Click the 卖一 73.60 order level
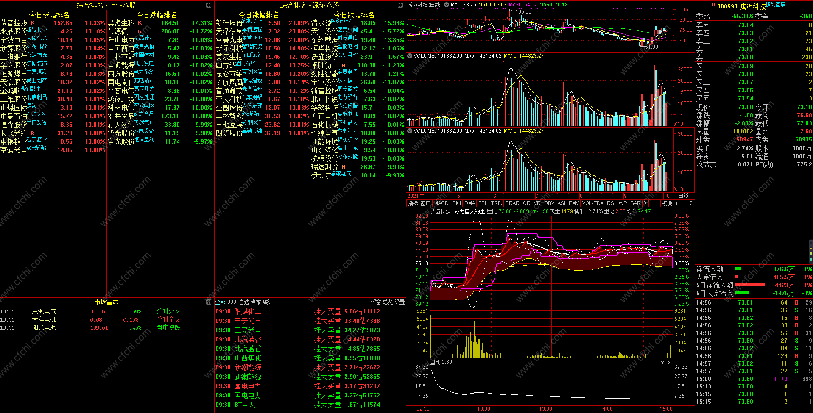 click(x=754, y=57)
